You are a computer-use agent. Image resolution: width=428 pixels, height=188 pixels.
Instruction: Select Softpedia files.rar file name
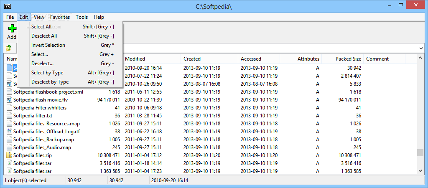[33, 171]
